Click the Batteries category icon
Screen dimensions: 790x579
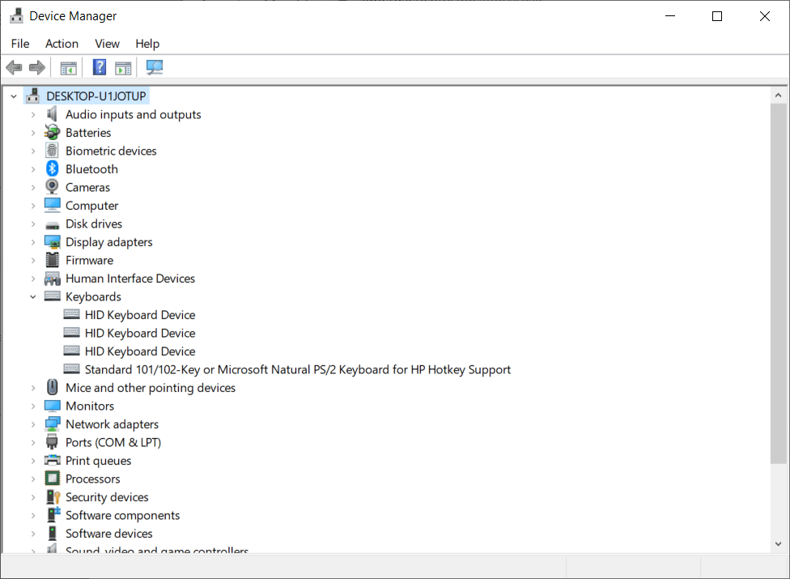(x=52, y=133)
